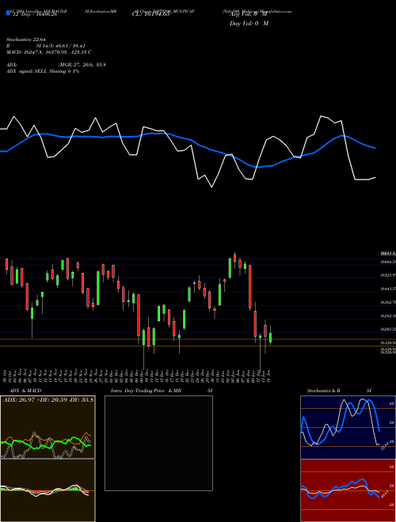The image size is (396, 522).
Task: Click 'ADX signal: SELL Slowing @ 1%' text
Action: coord(43,71)
